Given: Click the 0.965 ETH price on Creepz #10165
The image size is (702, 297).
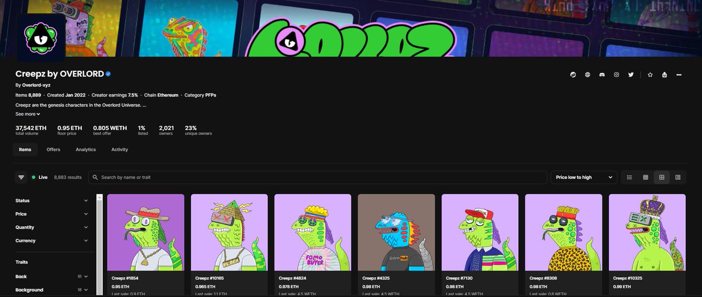Looking at the screenshot, I should tap(205, 287).
